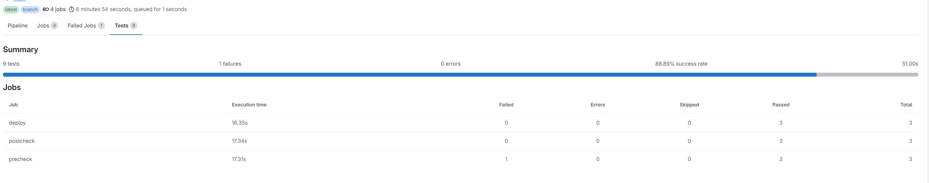Switch to the Pipeline tab
This screenshot has width=929, height=183.
tap(17, 26)
